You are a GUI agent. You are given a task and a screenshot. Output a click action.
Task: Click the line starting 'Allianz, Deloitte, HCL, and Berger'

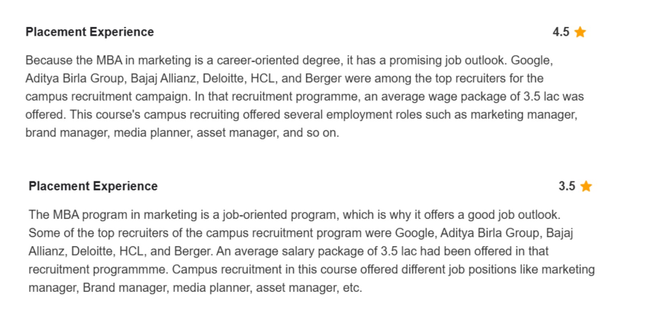click(x=288, y=251)
